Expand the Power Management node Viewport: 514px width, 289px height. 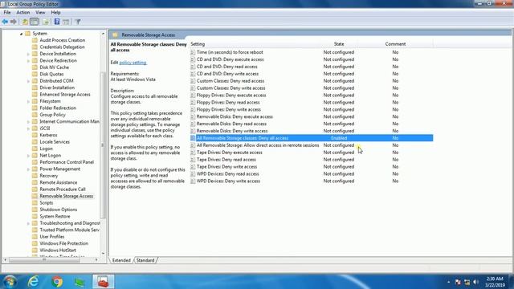point(29,169)
